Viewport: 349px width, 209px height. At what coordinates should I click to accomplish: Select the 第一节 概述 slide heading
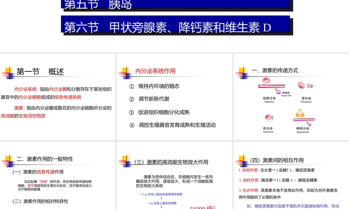[40, 72]
